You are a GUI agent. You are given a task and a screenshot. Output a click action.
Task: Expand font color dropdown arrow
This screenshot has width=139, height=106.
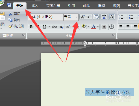click(98, 27)
